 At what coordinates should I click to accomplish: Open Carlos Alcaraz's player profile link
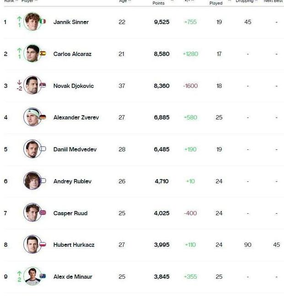72,54
